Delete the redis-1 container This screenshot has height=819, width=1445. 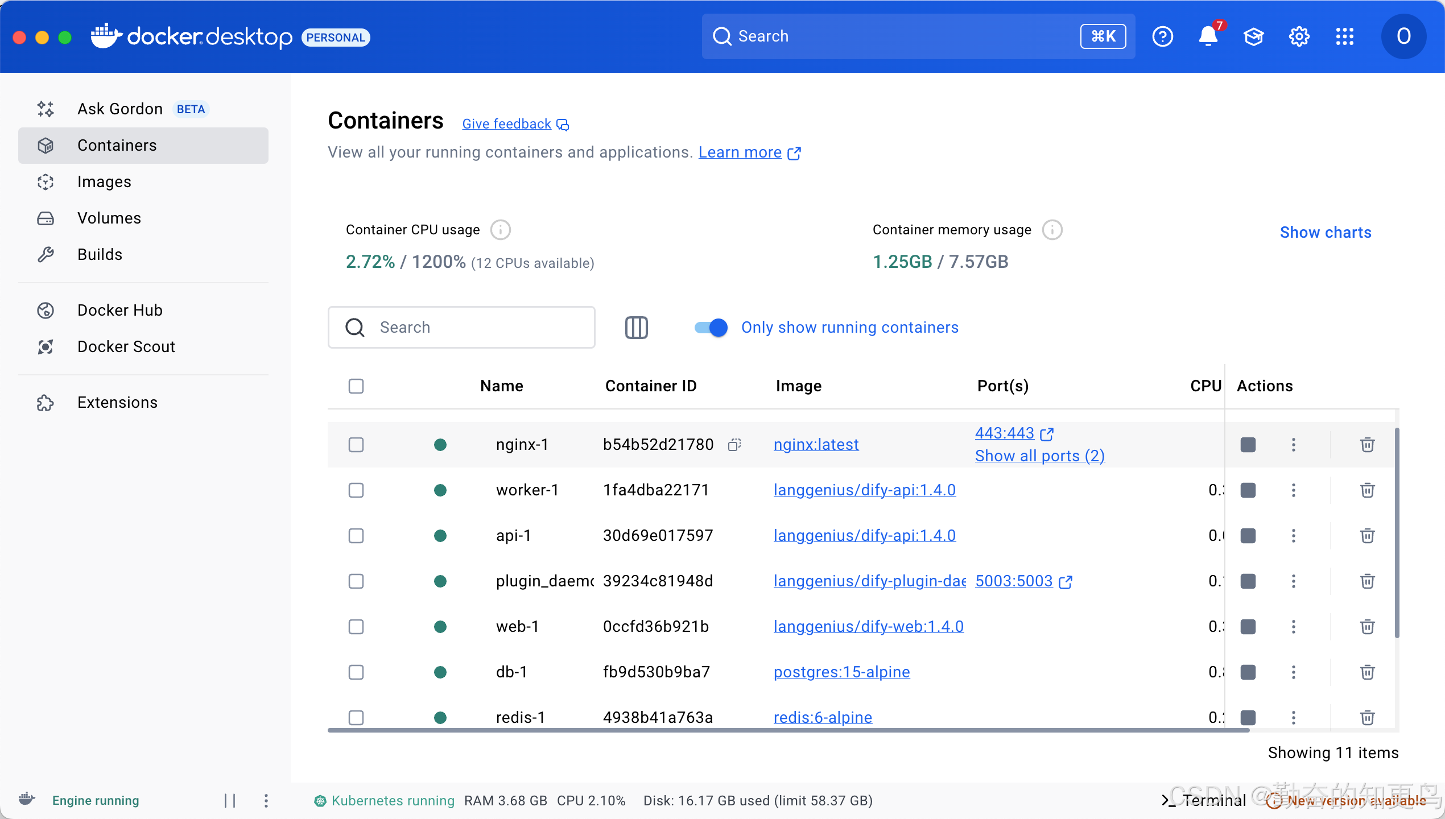pyautogui.click(x=1367, y=718)
